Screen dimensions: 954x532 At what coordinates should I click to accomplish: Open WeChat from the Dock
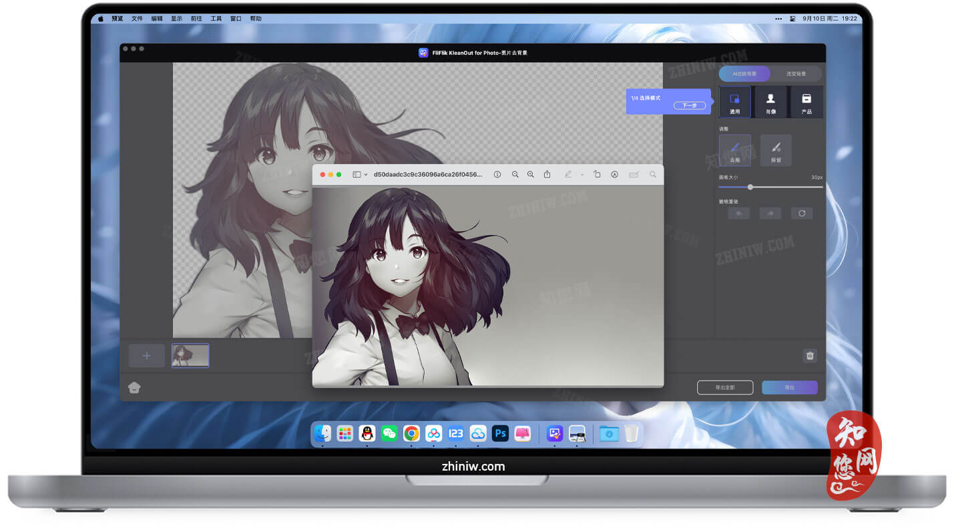pos(389,433)
